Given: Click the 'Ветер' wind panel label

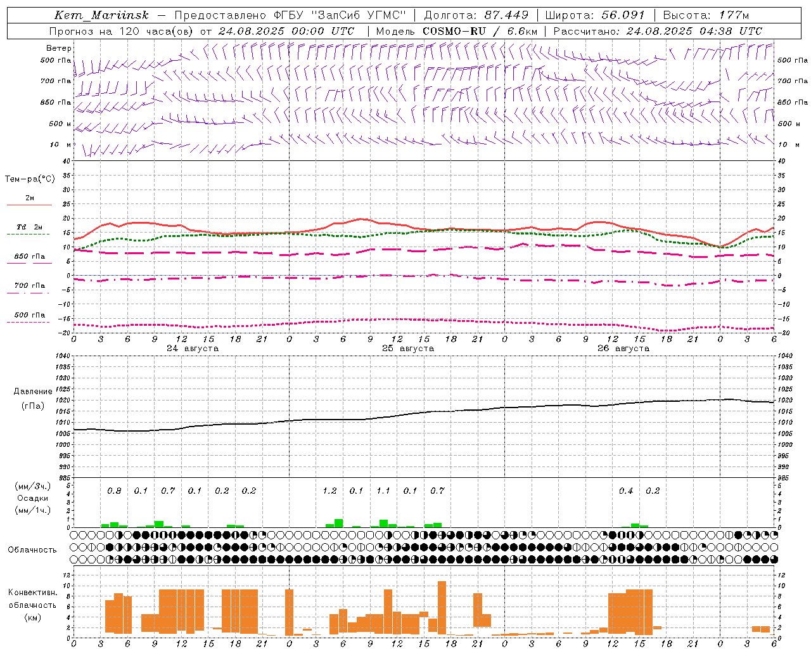Looking at the screenshot, I should pos(59,48).
